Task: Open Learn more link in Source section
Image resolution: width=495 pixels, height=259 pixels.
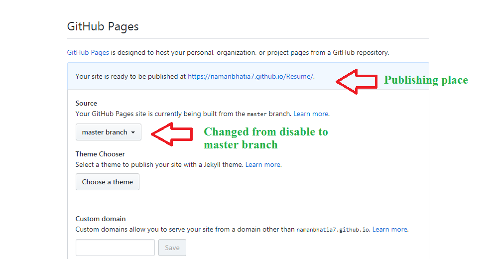Action: pyautogui.click(x=311, y=114)
